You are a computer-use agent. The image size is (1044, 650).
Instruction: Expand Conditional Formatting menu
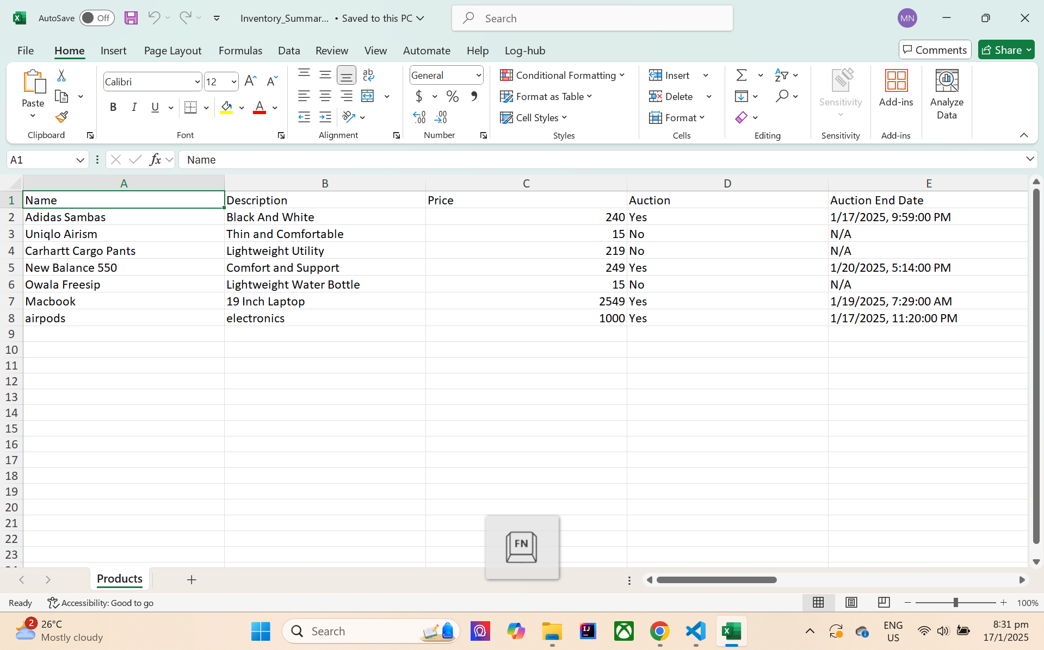coord(562,75)
